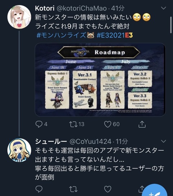The width and height of the screenshot is (173, 196).
Task: Open @CoYuu1424 username handle
Action: 90,141
